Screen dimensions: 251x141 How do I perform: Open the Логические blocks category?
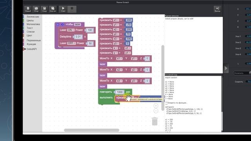[x=33, y=16]
